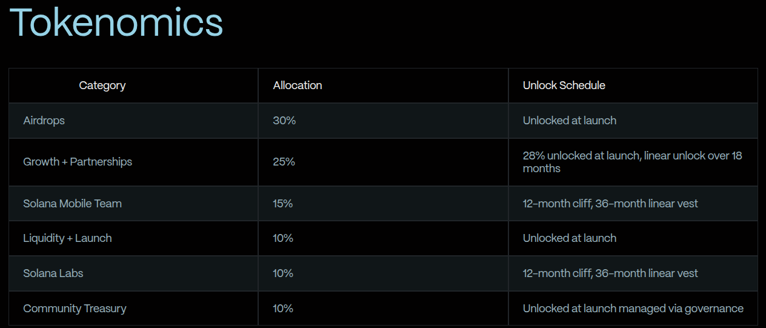
Task: Select the "28% unlocked at launch" text
Action: click(x=581, y=156)
